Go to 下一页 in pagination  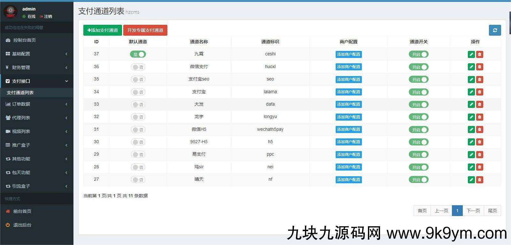(473, 211)
